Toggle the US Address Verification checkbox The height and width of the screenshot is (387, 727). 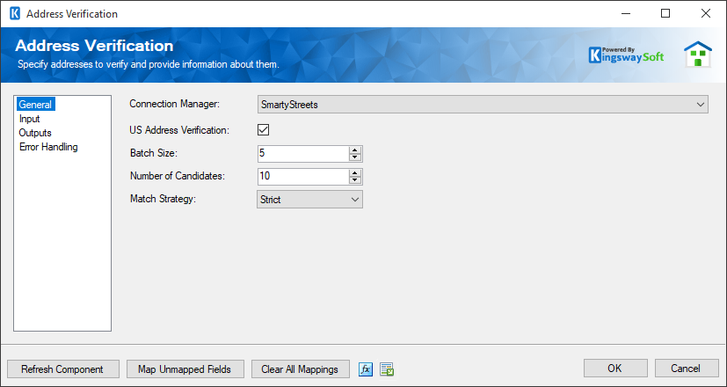pyautogui.click(x=264, y=130)
